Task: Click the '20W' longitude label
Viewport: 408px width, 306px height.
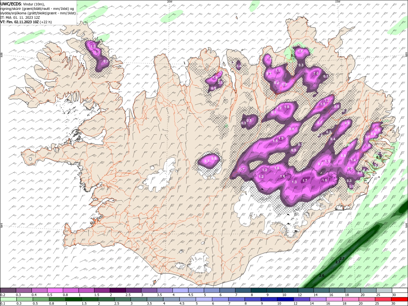Action: [x=170, y=2]
